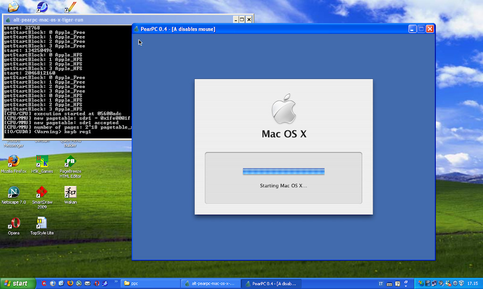The width and height of the screenshot is (483, 289).
Task: Click console line 'start: 32768'
Action: [x=22, y=28]
